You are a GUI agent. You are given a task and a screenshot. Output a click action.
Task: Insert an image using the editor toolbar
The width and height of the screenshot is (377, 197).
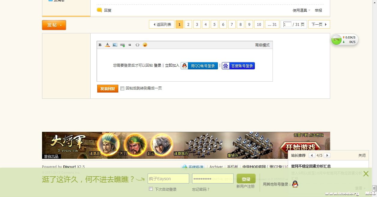pos(115,44)
